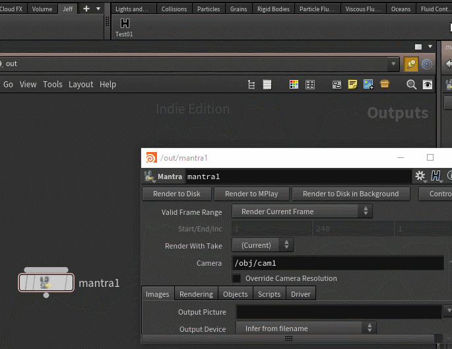The width and height of the screenshot is (452, 349).
Task: Click the horizontal scrollbar in parameter window
Action: [x=288, y=338]
